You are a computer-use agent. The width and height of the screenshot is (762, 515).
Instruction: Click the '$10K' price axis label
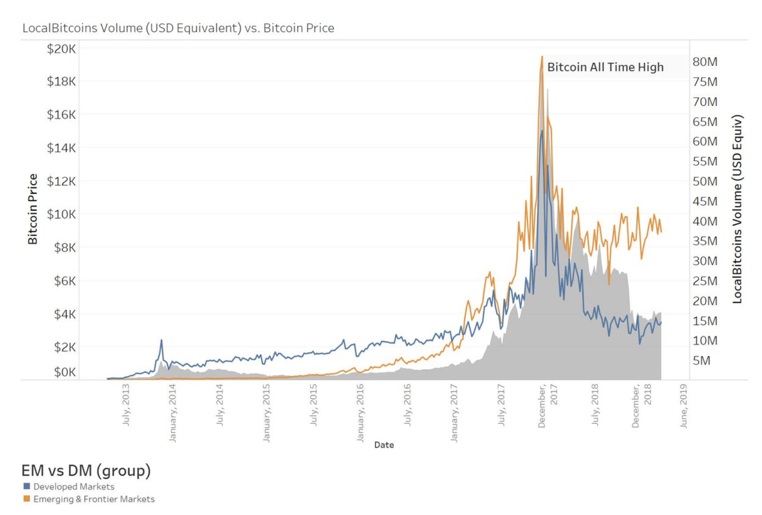[x=61, y=214]
